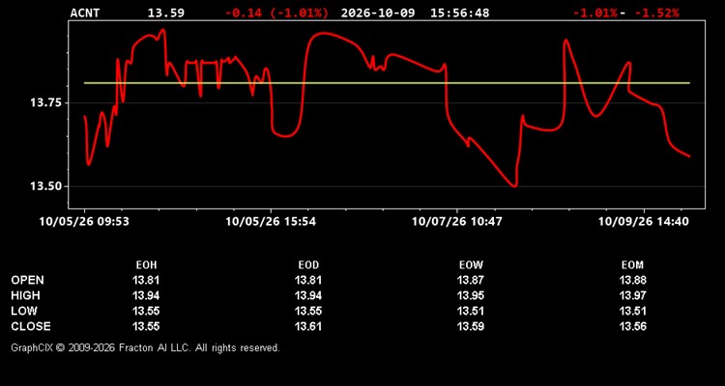
Task: Click EOD high value 13.94
Action: 308,295
